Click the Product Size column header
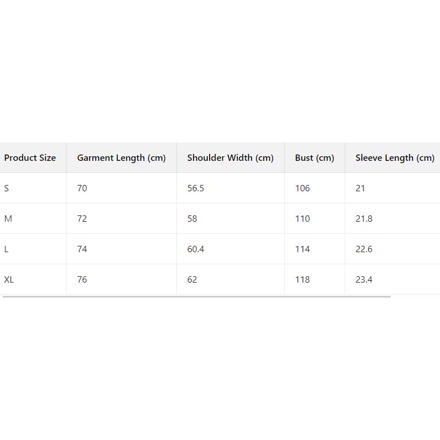Viewport: 440px width, 440px height. pos(30,158)
